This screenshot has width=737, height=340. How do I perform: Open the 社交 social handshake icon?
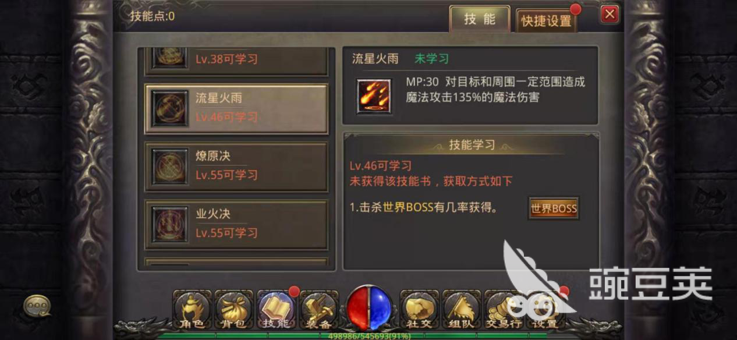click(x=419, y=309)
